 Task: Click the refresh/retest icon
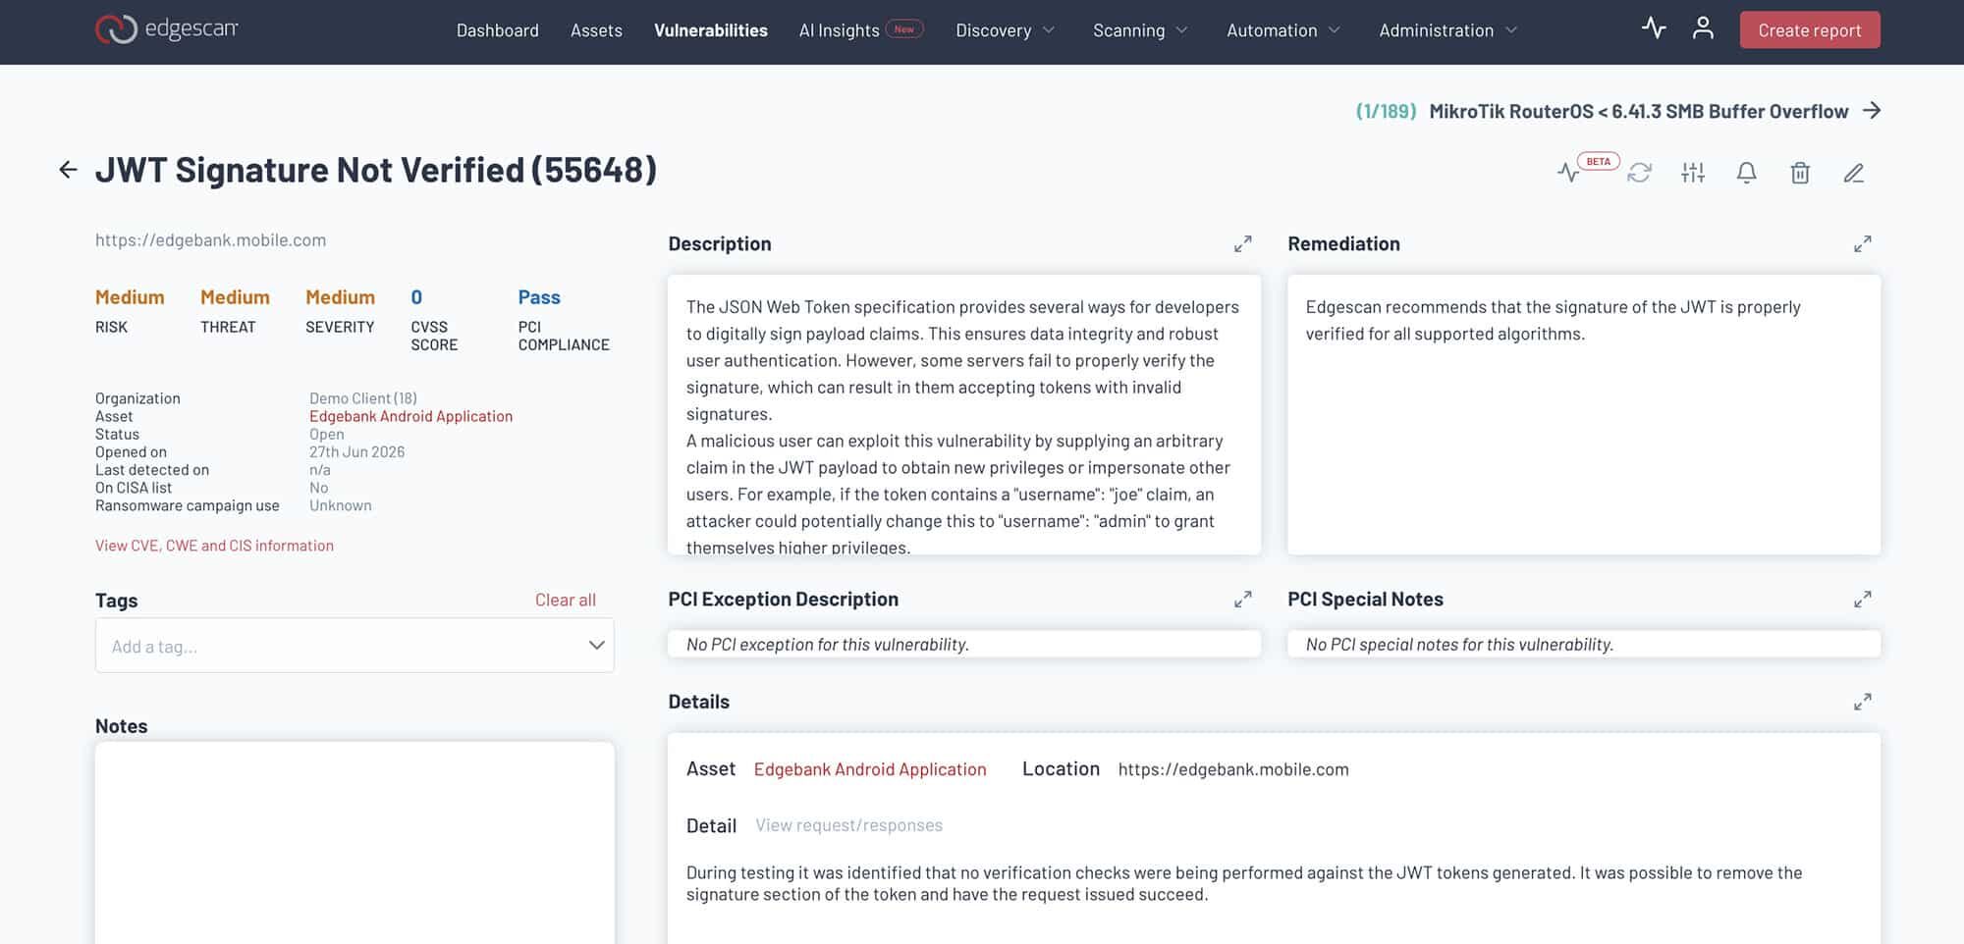[x=1639, y=173]
